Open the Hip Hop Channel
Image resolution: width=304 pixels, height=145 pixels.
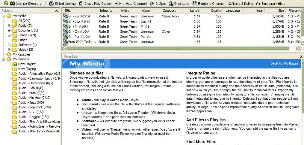[x=131, y=4]
